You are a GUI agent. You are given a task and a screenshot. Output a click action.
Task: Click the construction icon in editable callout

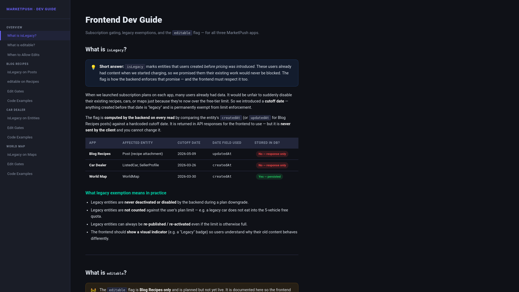93,290
